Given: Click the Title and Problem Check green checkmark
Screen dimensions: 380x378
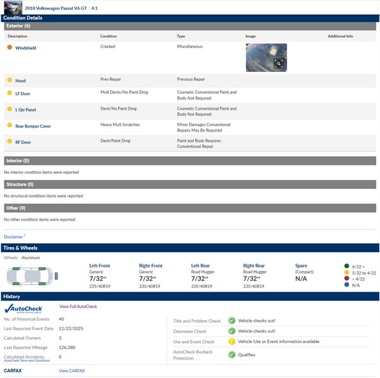Looking at the screenshot, I should coord(231,321).
